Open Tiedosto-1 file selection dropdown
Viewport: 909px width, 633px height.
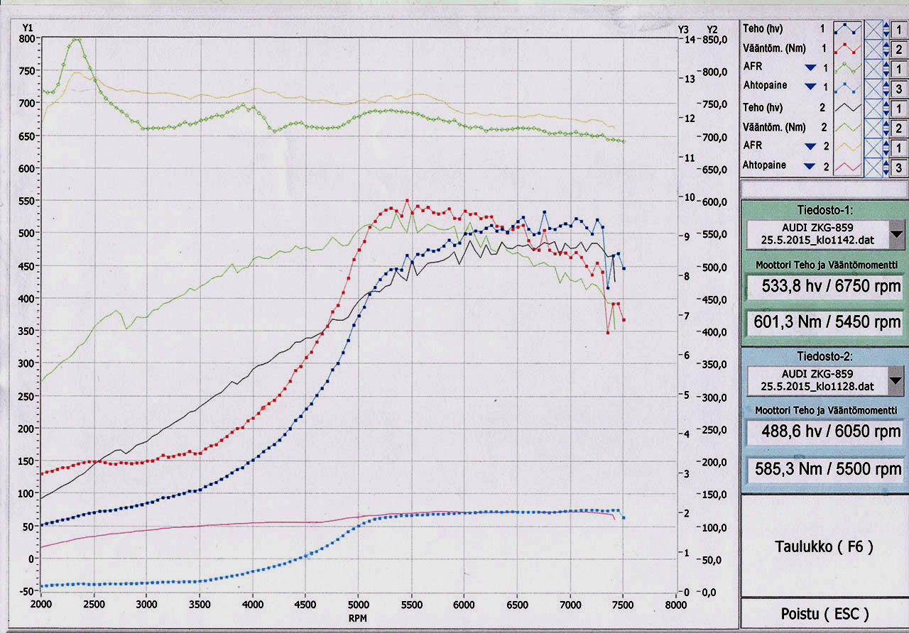coord(897,233)
